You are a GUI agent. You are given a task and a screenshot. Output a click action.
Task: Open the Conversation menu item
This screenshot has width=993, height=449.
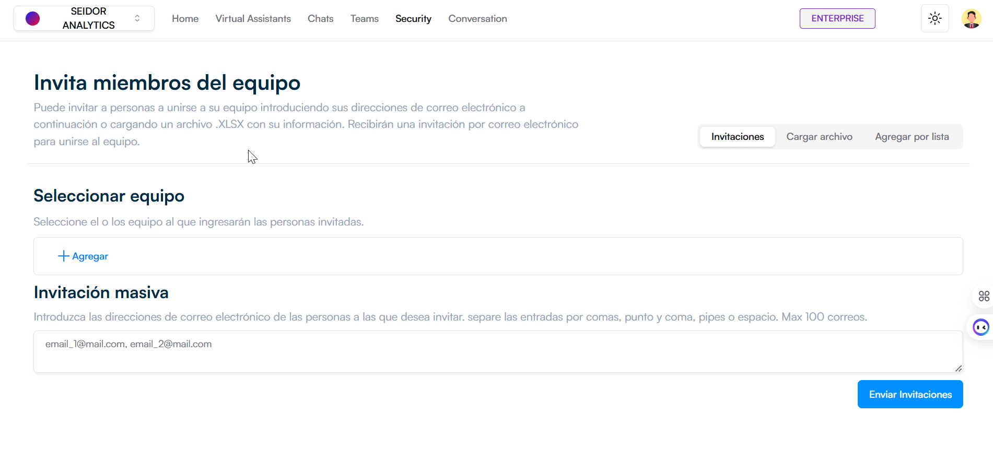coord(477,19)
